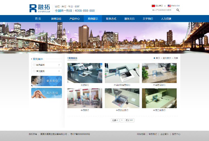The image size is (209, 141).
Task: Click the 交通银行 caption text
Action: [85, 85]
